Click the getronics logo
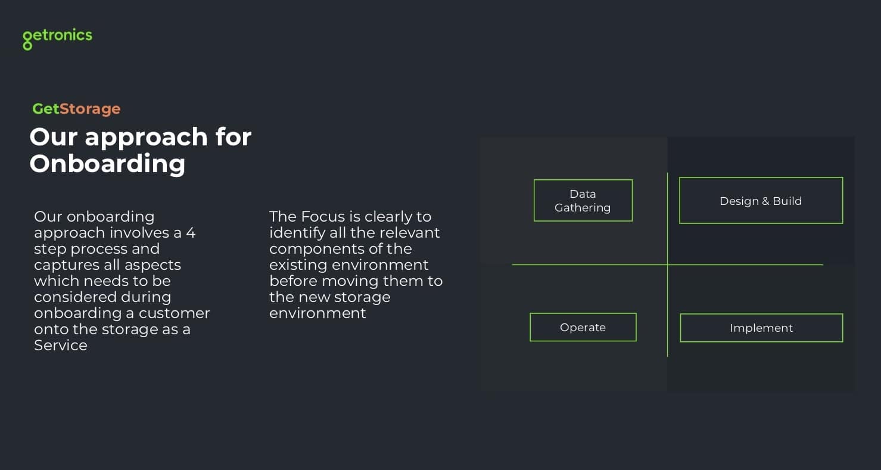This screenshot has height=470, width=881. [x=58, y=37]
